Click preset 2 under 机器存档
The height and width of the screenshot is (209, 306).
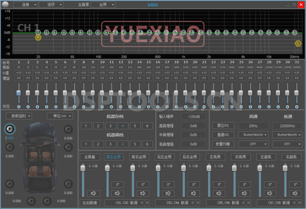[98, 126]
